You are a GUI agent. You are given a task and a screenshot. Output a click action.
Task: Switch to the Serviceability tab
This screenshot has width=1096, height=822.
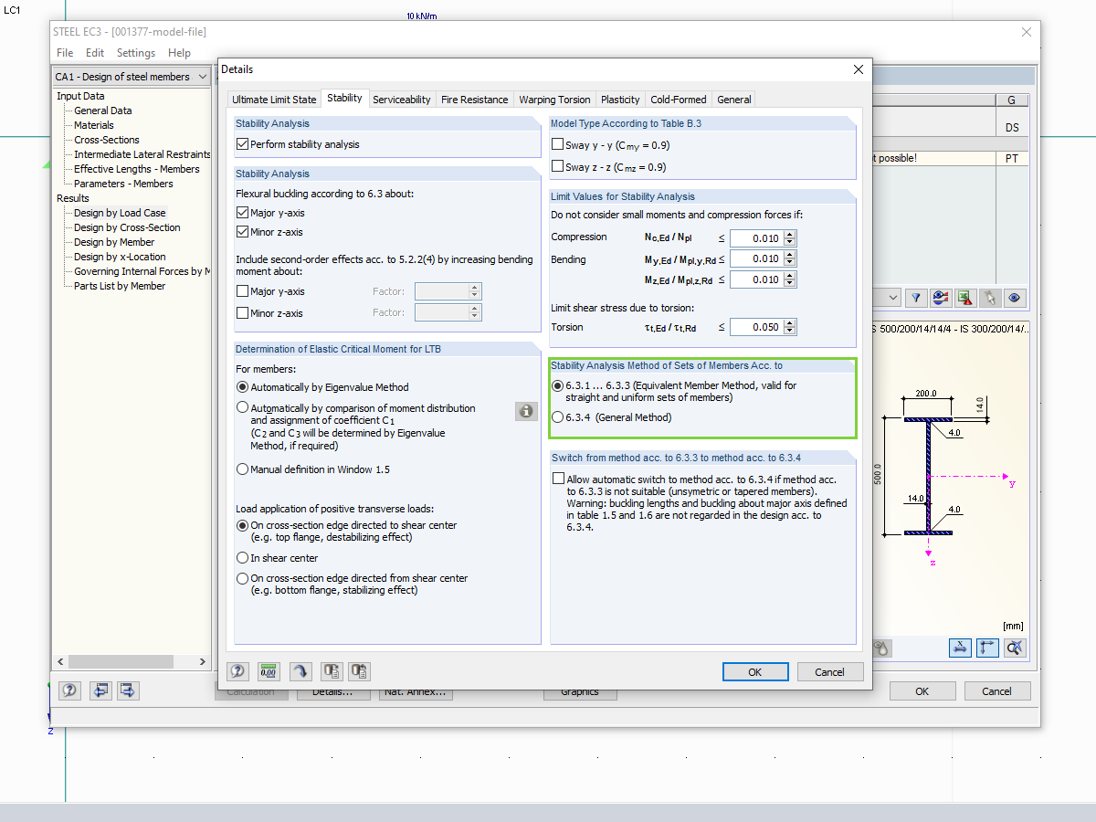point(401,100)
